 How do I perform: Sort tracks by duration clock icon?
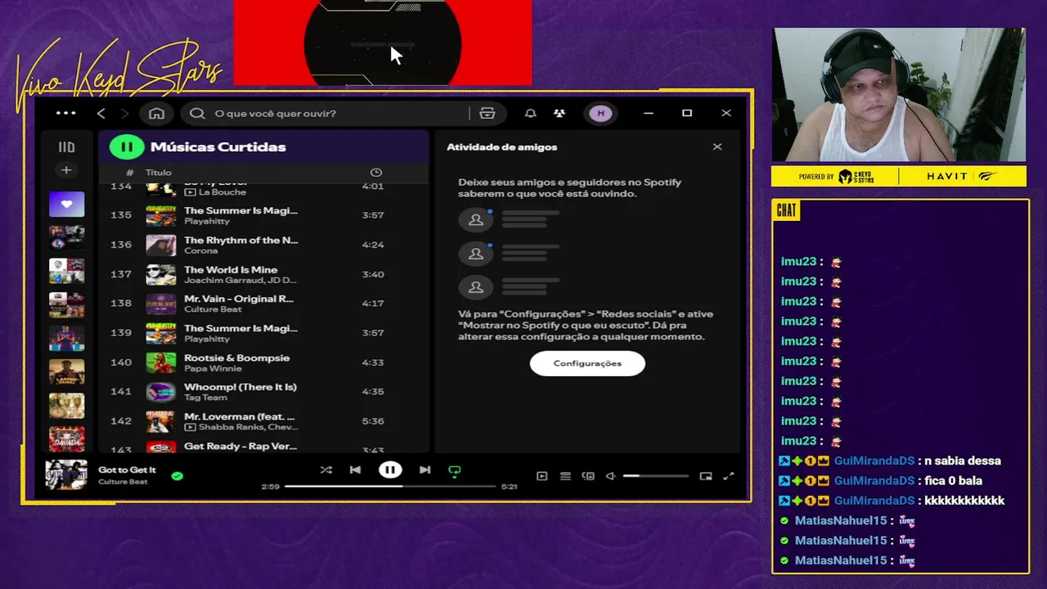click(x=376, y=173)
